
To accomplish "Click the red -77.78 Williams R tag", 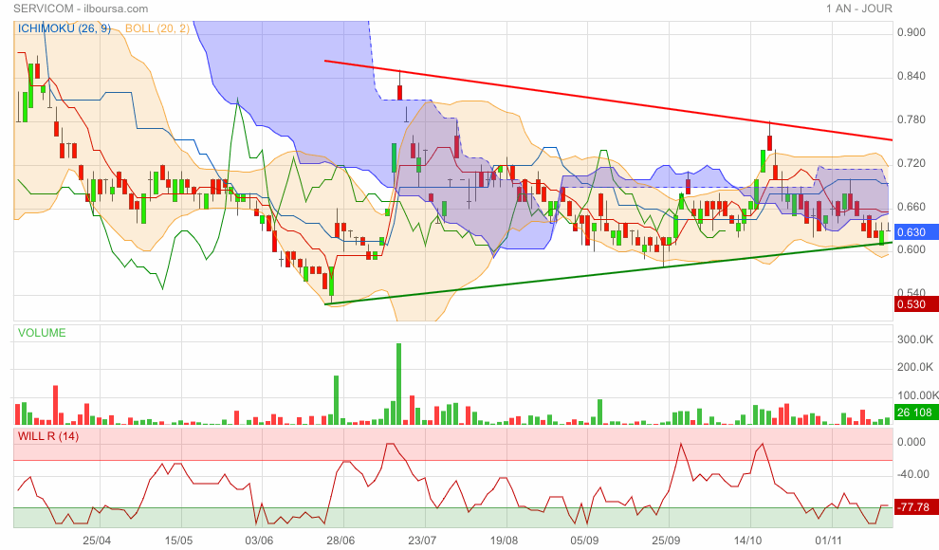I will [915, 507].
